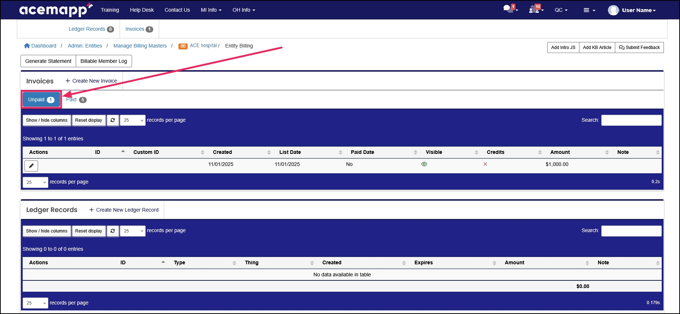This screenshot has width=680, height=314.
Task: Open the hamburger list menu icon
Action: point(589,10)
